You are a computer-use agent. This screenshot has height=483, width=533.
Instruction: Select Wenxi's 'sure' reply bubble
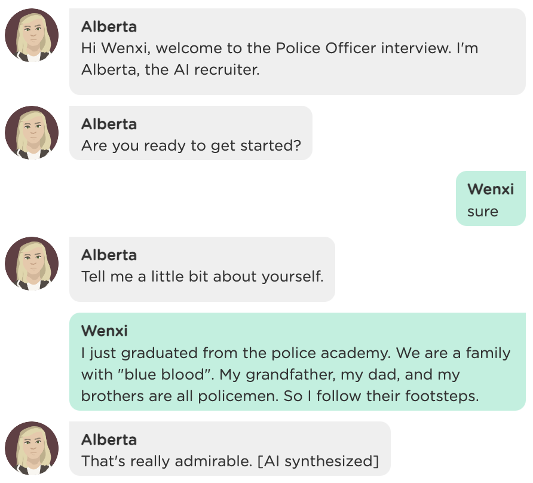click(491, 198)
